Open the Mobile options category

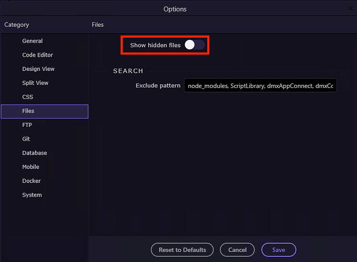point(31,167)
